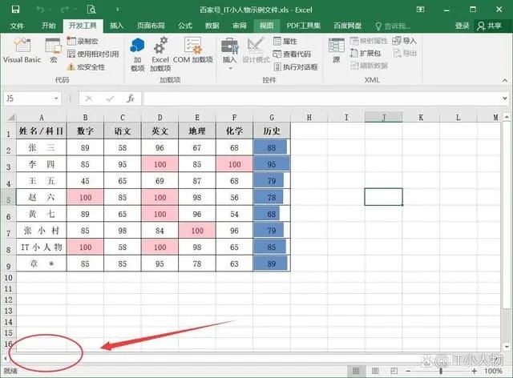Zoom out with the minus button
This screenshot has width=513, height=378.
point(408,371)
